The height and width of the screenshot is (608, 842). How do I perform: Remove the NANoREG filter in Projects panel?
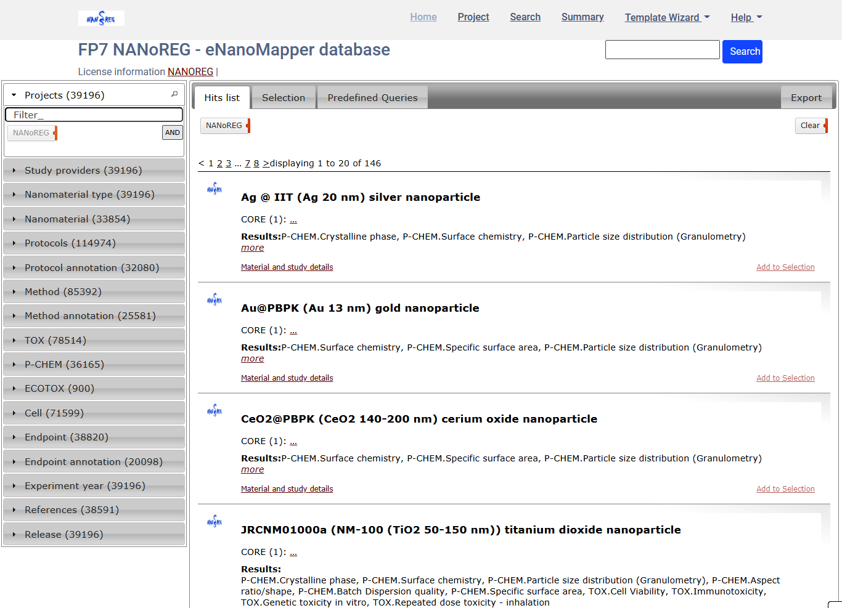click(x=55, y=133)
